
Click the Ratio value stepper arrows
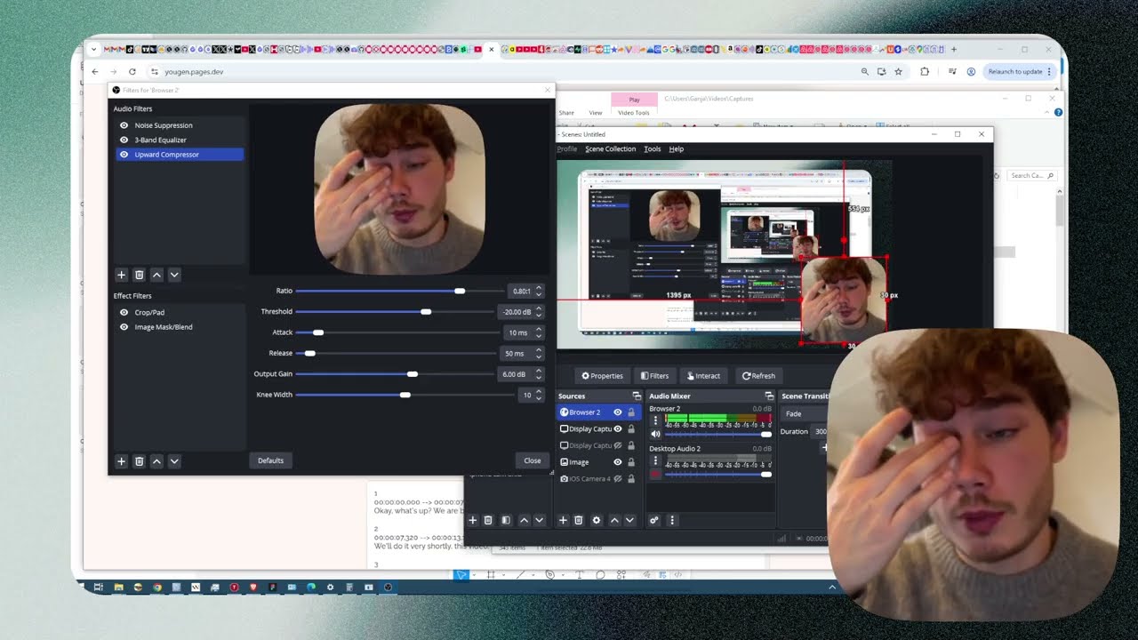[x=539, y=291]
